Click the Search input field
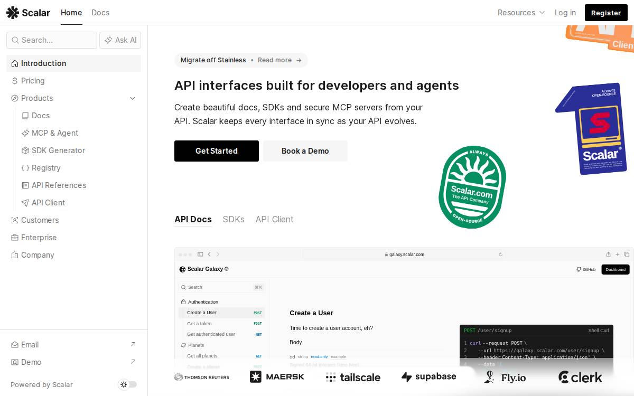The width and height of the screenshot is (634, 396). tap(52, 40)
